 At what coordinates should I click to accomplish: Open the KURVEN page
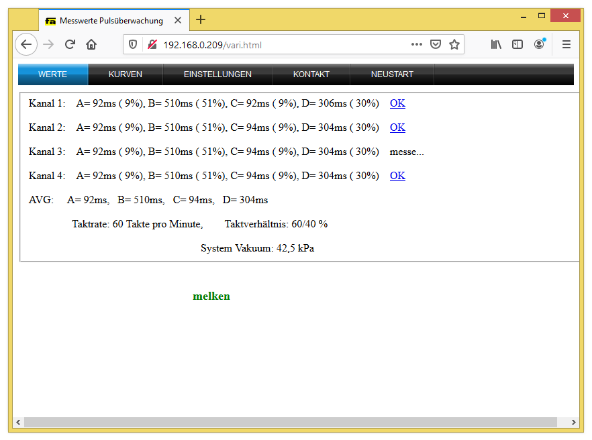pyautogui.click(x=126, y=74)
